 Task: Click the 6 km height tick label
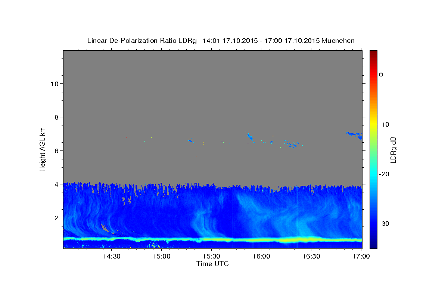point(56,150)
